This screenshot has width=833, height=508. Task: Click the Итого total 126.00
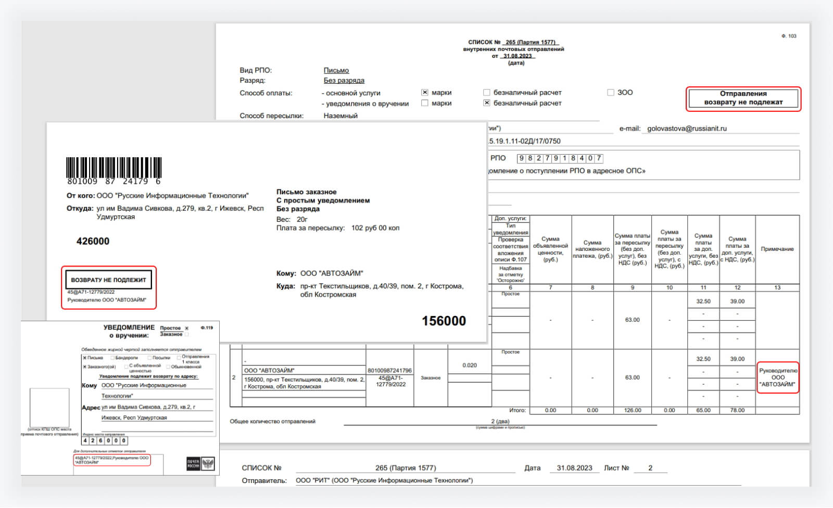pyautogui.click(x=633, y=410)
